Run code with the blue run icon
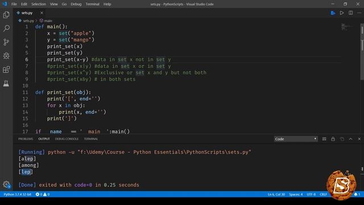The height and width of the screenshot is (205, 364). click(333, 13)
